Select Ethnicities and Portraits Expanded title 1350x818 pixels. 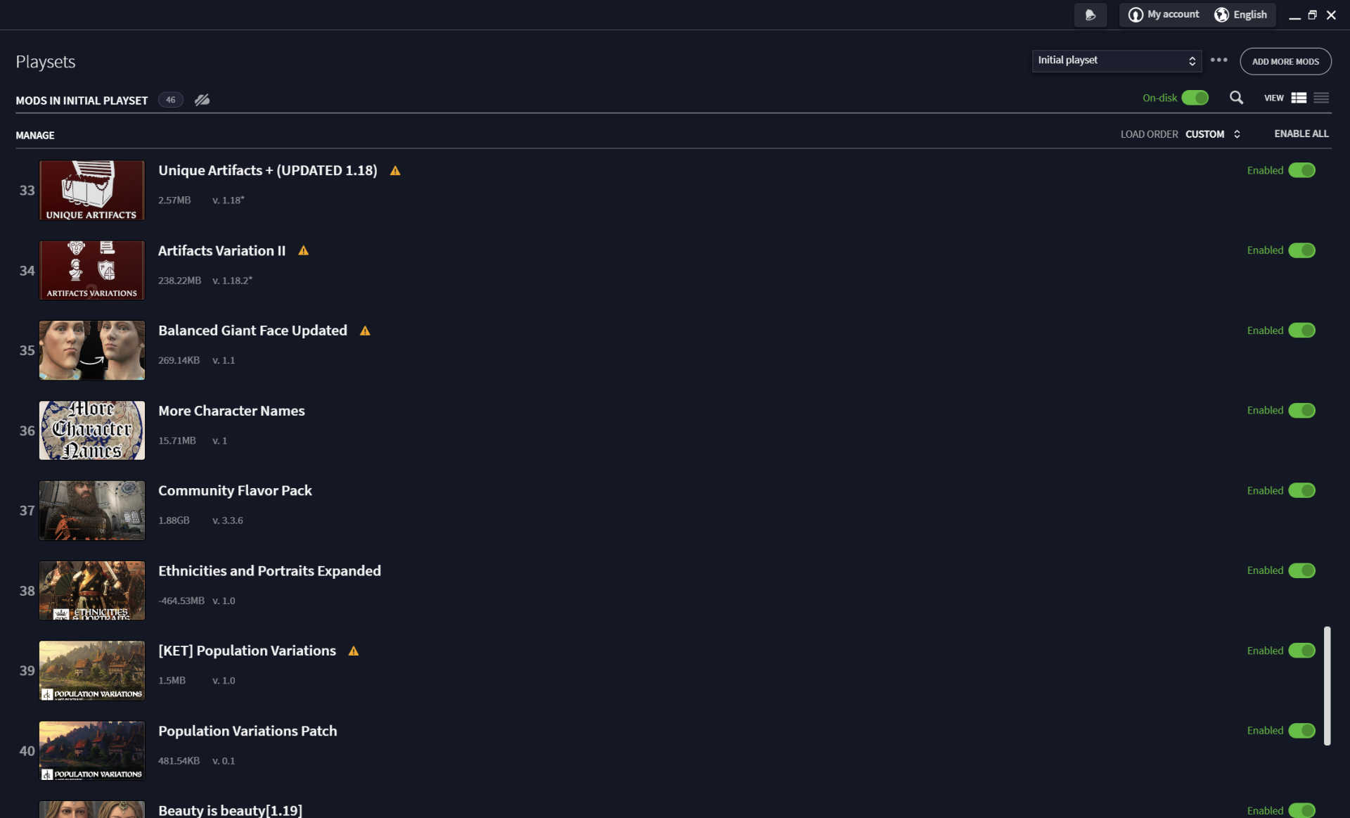pyautogui.click(x=269, y=571)
